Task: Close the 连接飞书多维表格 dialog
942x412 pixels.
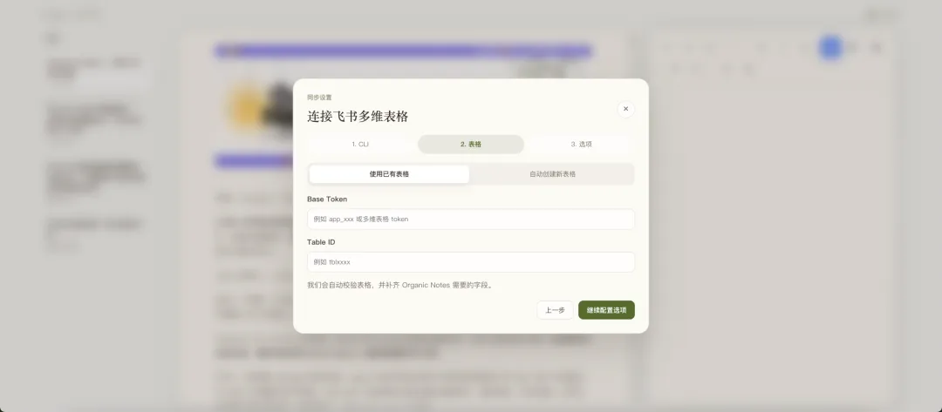Action: (x=625, y=109)
